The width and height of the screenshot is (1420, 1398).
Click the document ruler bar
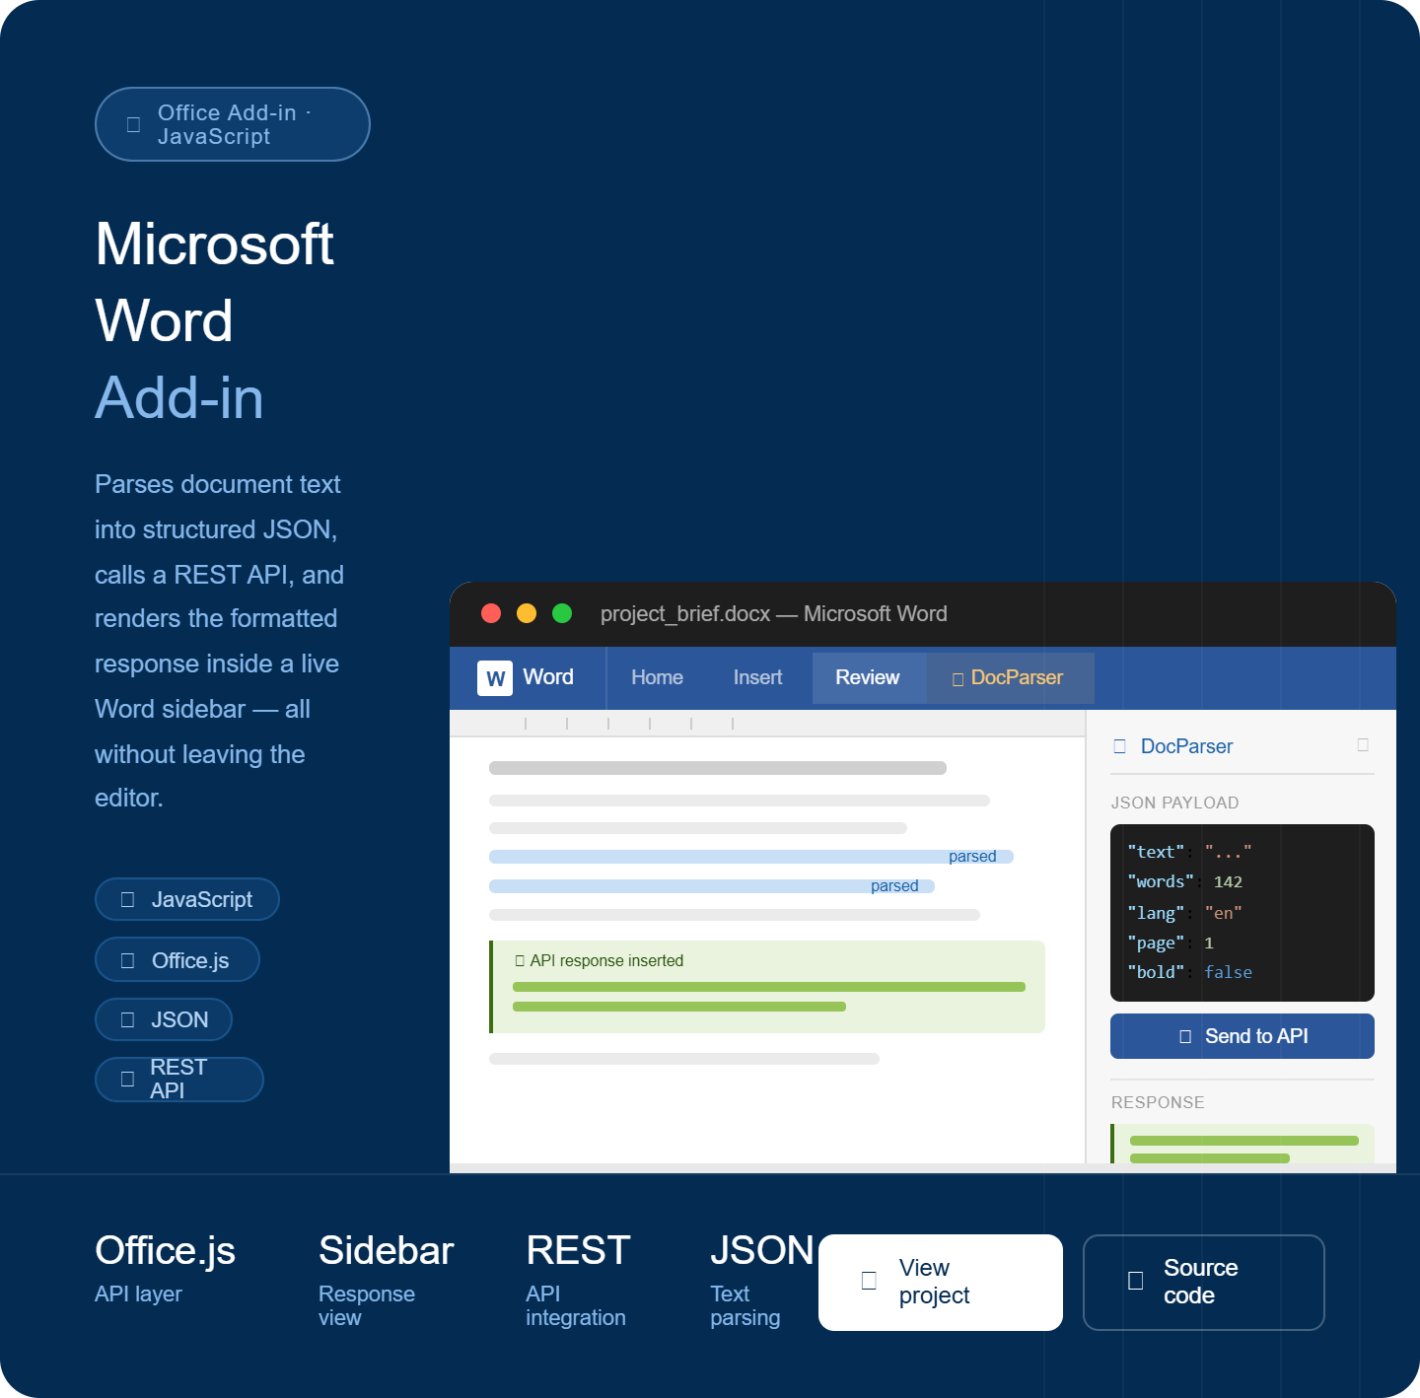tap(767, 723)
